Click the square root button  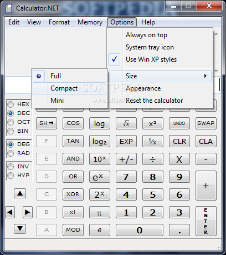click(126, 123)
